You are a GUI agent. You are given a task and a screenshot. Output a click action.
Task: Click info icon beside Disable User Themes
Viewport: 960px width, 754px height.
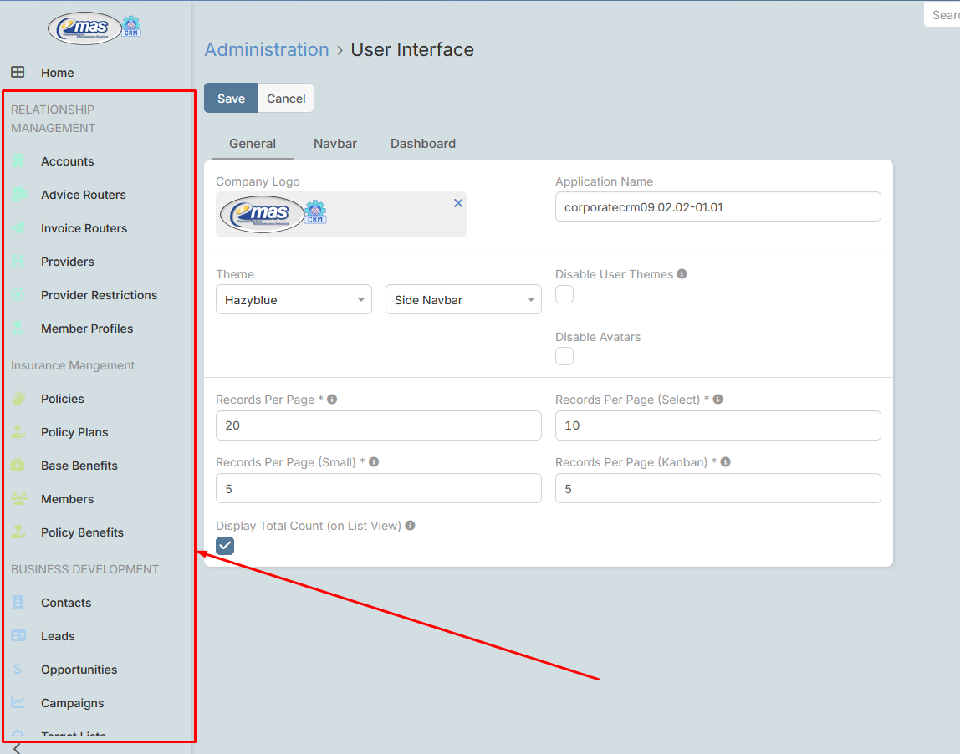click(682, 274)
